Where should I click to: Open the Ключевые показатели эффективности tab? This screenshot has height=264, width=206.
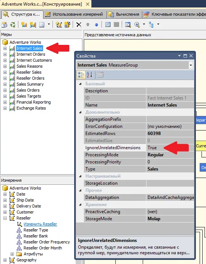[175, 14]
